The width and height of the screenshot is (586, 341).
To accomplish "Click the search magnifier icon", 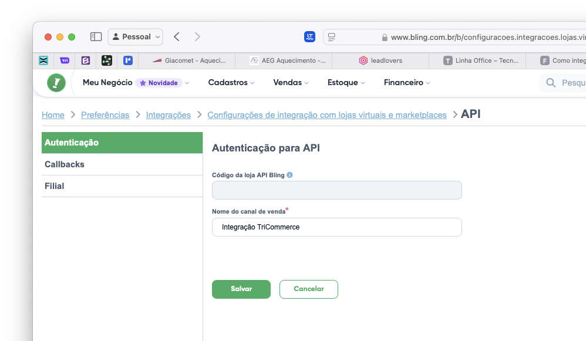I will 551,83.
